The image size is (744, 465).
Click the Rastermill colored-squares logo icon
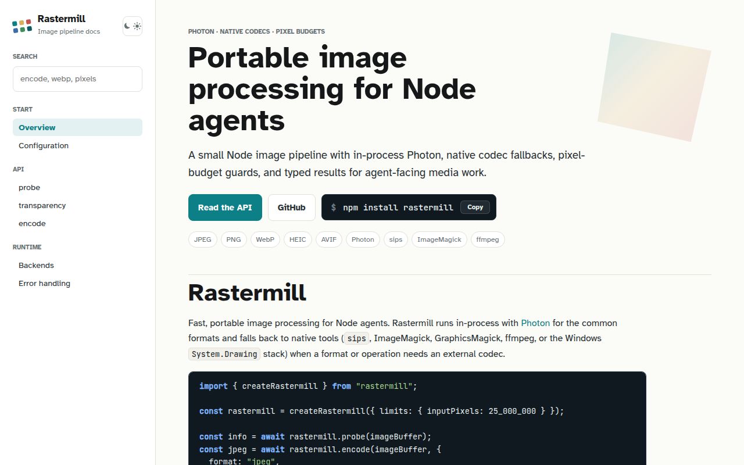click(x=22, y=26)
